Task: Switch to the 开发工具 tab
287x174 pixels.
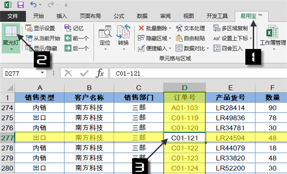Action: 217,16
